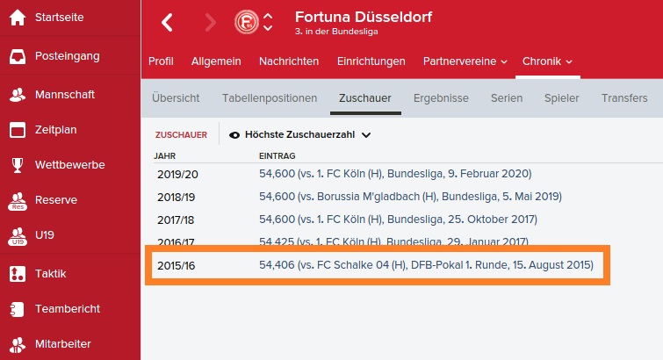Screen dimensions: 663x360
Task: Click the Wettbewerbe trophy icon
Action: coord(17,165)
